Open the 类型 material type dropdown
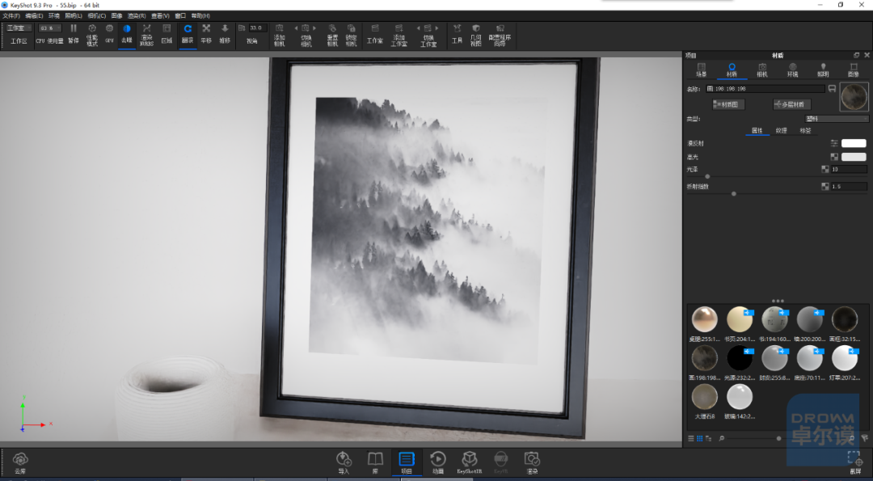The width and height of the screenshot is (873, 481). pyautogui.click(x=837, y=119)
